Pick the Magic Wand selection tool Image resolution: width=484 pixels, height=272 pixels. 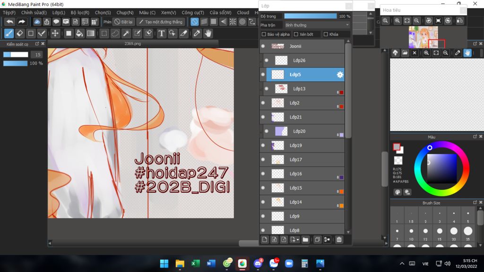[x=126, y=34]
